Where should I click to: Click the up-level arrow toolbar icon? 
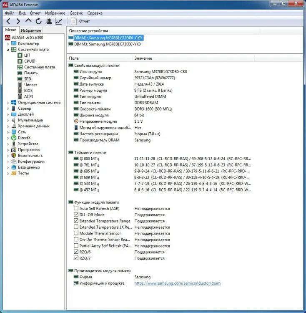point(28,20)
